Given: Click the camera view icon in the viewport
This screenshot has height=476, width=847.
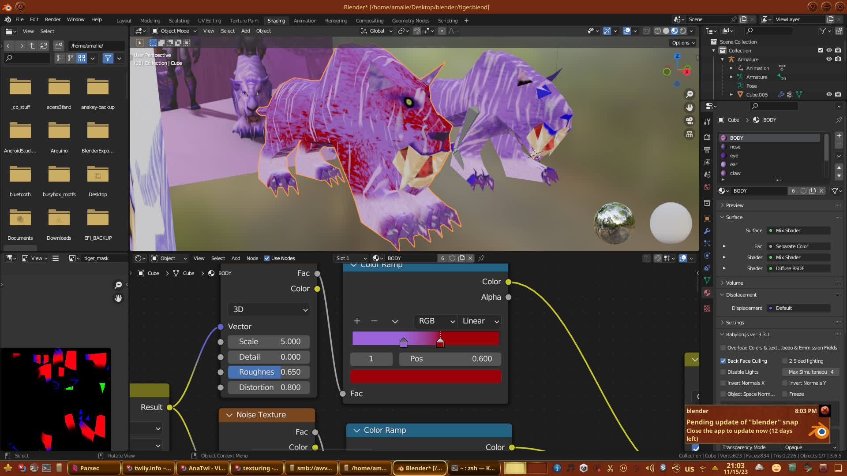Looking at the screenshot, I should pos(689,121).
